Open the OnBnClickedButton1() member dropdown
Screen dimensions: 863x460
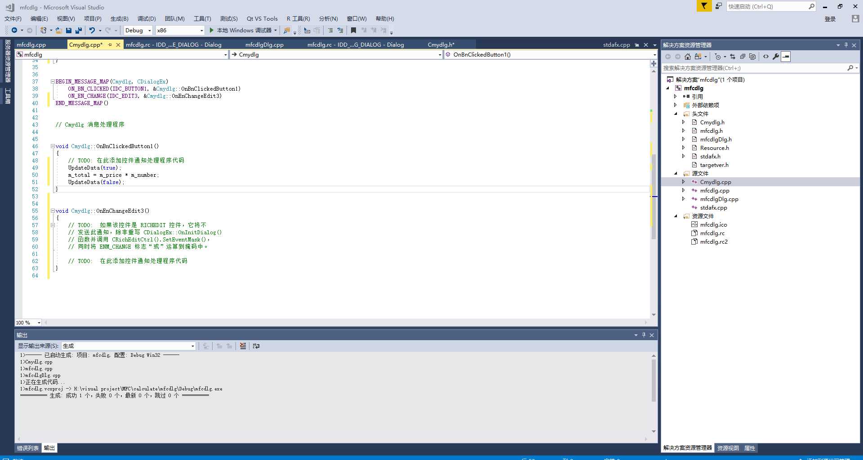[551, 54]
